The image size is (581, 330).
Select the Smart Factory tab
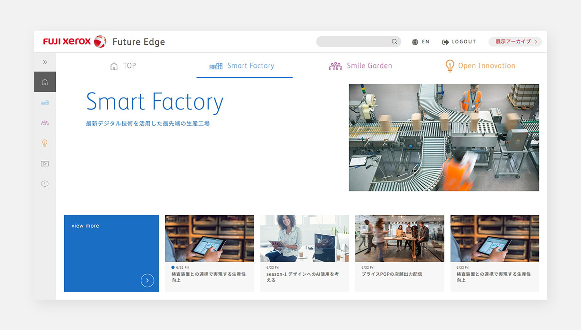[242, 66]
